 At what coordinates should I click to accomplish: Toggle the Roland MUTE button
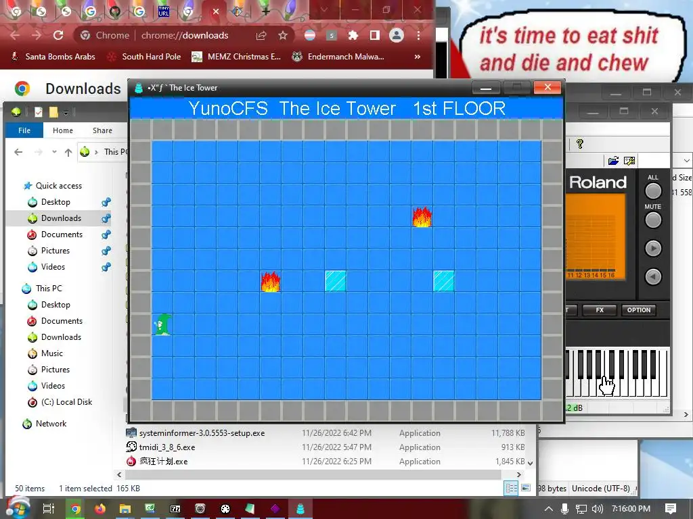[653, 220]
